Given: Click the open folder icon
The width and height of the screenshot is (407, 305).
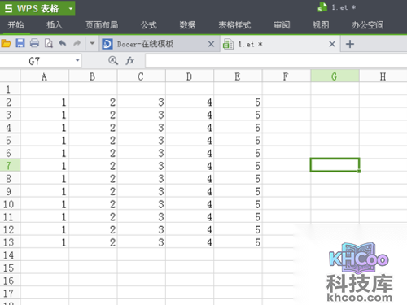Looking at the screenshot, I should [x=6, y=43].
